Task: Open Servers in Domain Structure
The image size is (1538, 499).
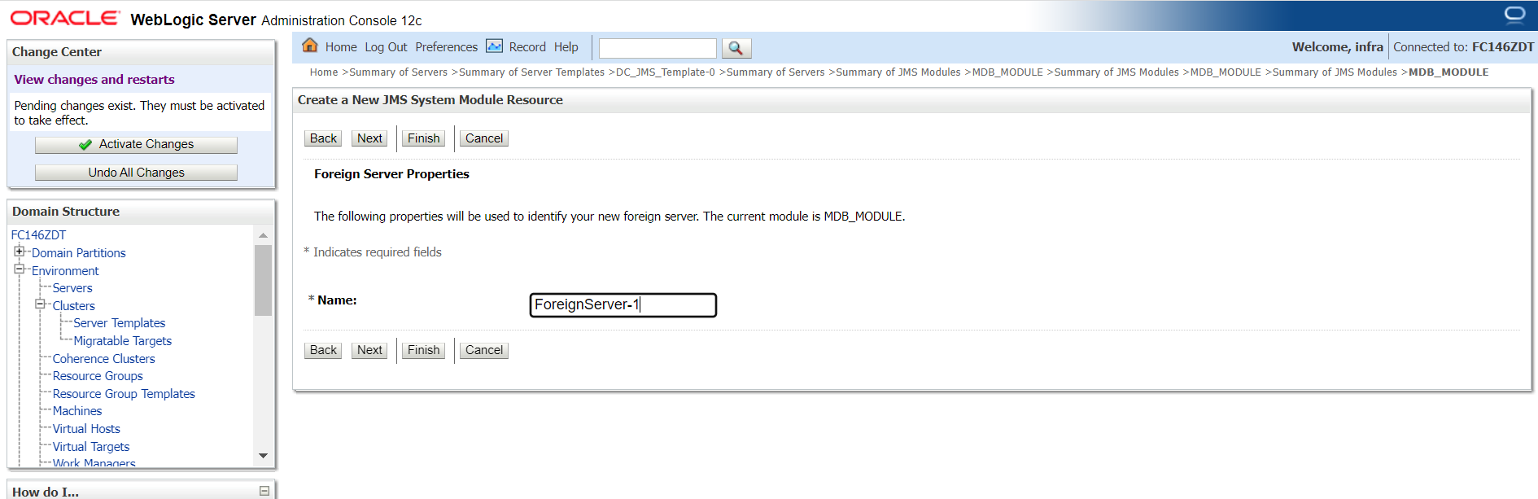Action: coord(72,288)
